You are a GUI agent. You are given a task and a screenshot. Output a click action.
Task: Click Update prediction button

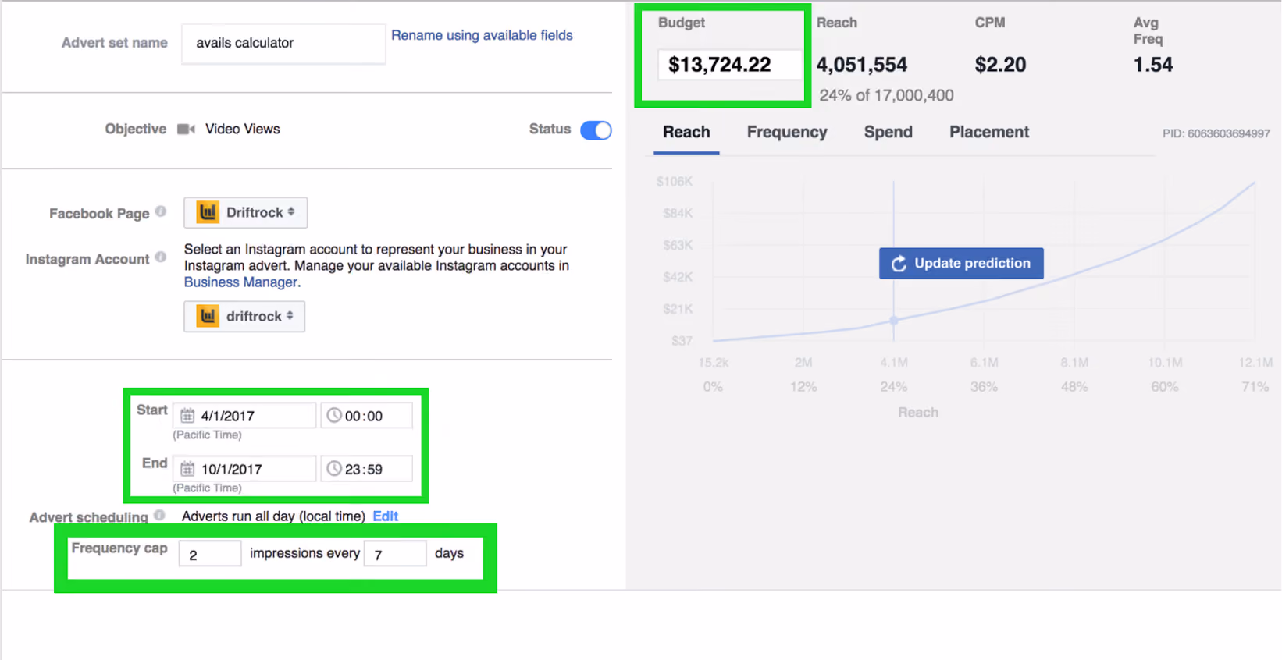(961, 264)
